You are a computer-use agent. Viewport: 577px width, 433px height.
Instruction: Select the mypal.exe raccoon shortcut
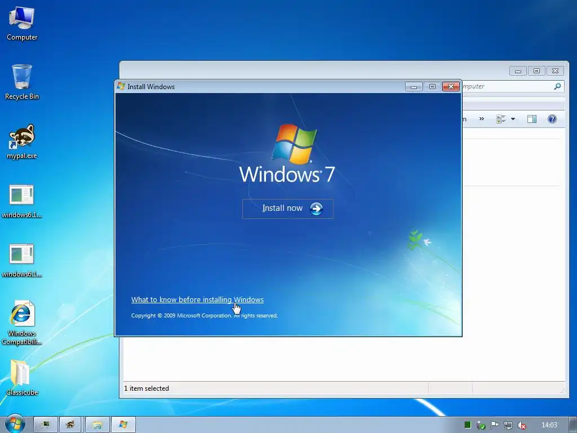(x=22, y=142)
